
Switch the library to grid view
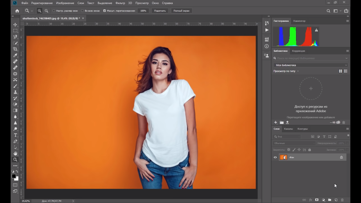click(340, 71)
